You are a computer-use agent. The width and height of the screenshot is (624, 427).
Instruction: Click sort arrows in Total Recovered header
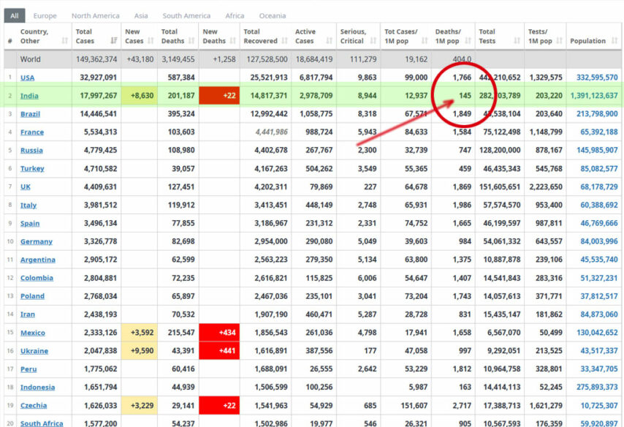[x=285, y=41]
